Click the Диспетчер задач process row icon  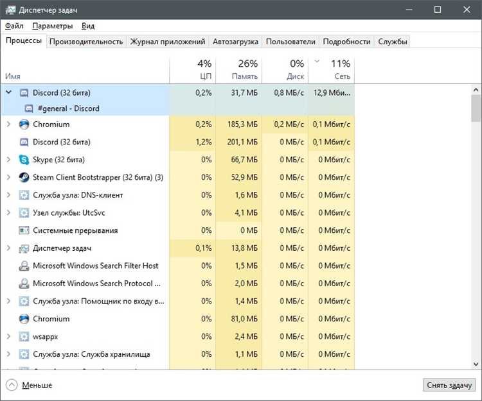click(24, 248)
